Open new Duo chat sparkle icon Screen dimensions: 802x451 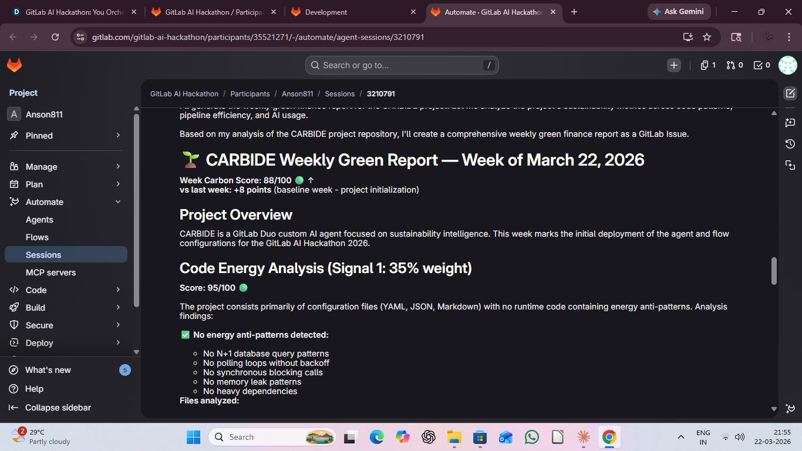790,123
